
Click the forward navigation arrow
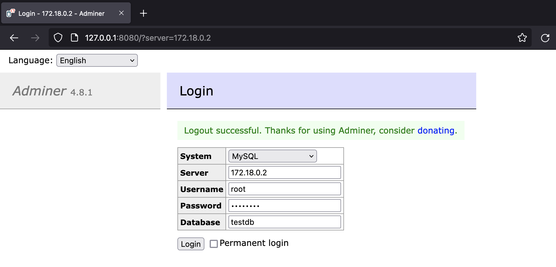click(x=35, y=37)
